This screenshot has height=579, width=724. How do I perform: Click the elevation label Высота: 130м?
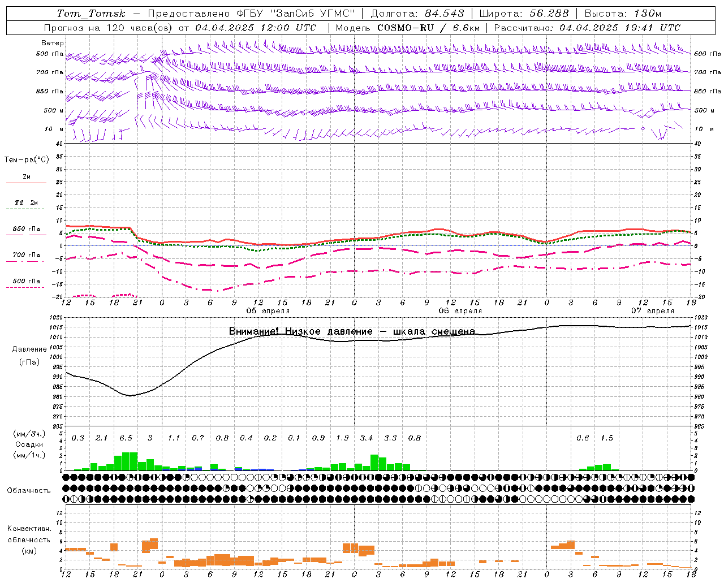coord(623,14)
